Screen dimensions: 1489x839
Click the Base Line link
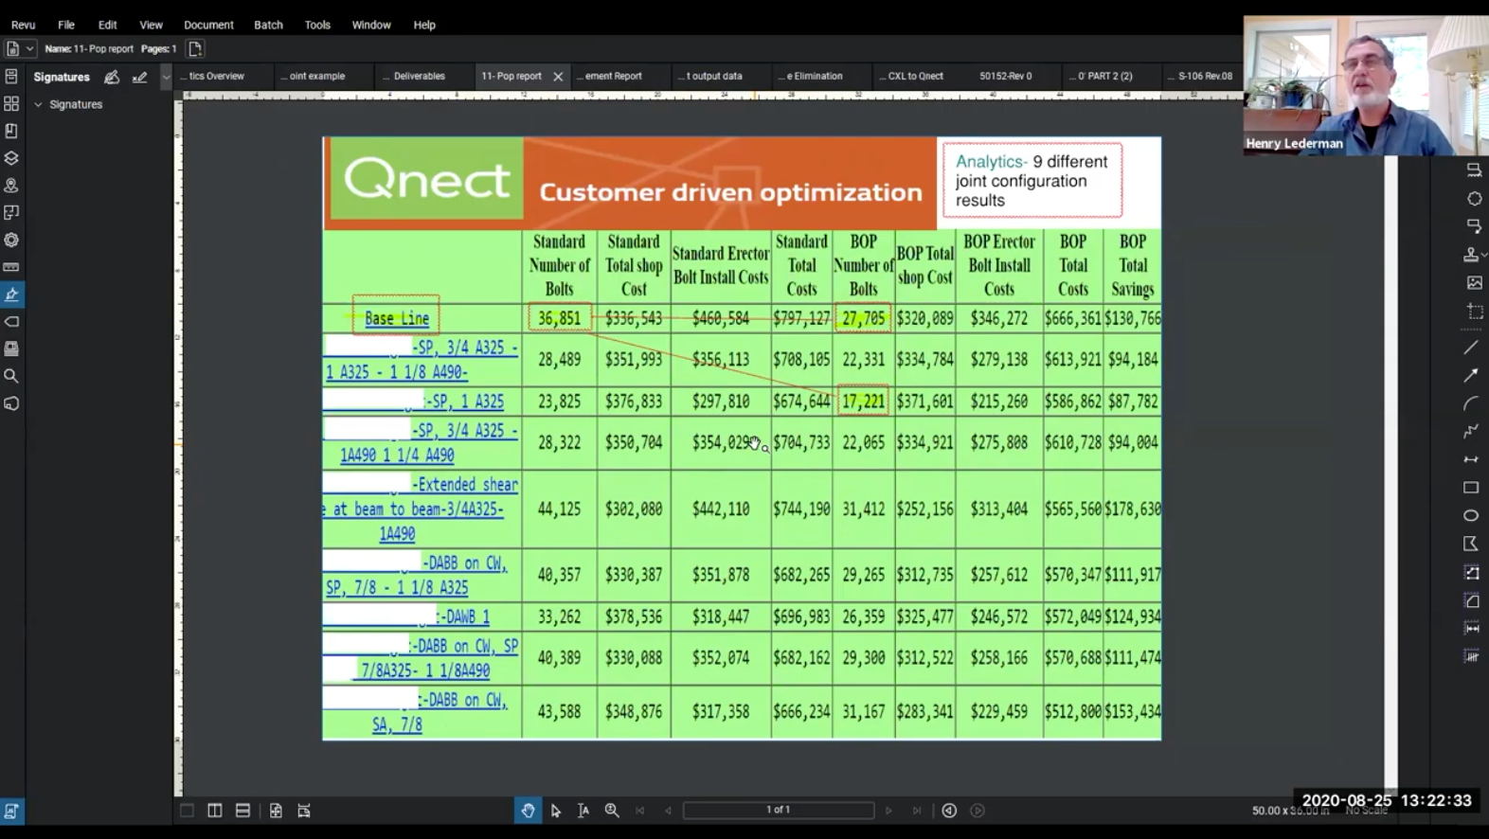(397, 318)
